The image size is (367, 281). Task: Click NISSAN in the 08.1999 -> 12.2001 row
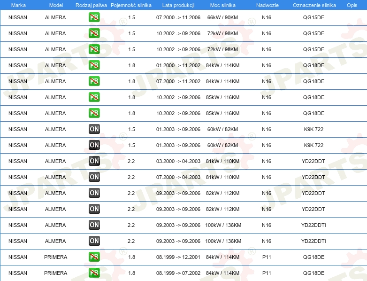18,257
